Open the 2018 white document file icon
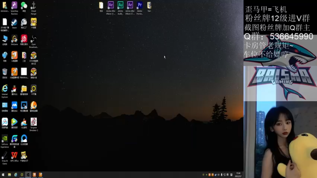Screen dimensions: 317x178 [x=5, y=25]
